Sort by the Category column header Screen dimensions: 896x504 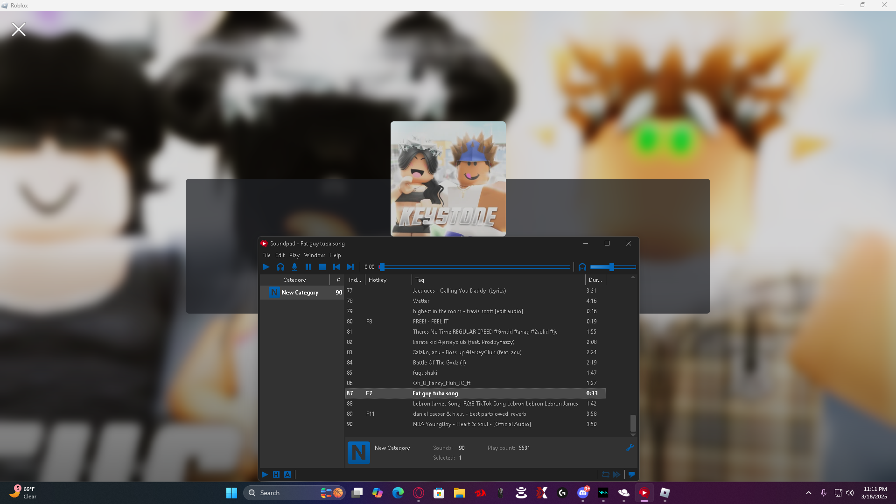294,280
